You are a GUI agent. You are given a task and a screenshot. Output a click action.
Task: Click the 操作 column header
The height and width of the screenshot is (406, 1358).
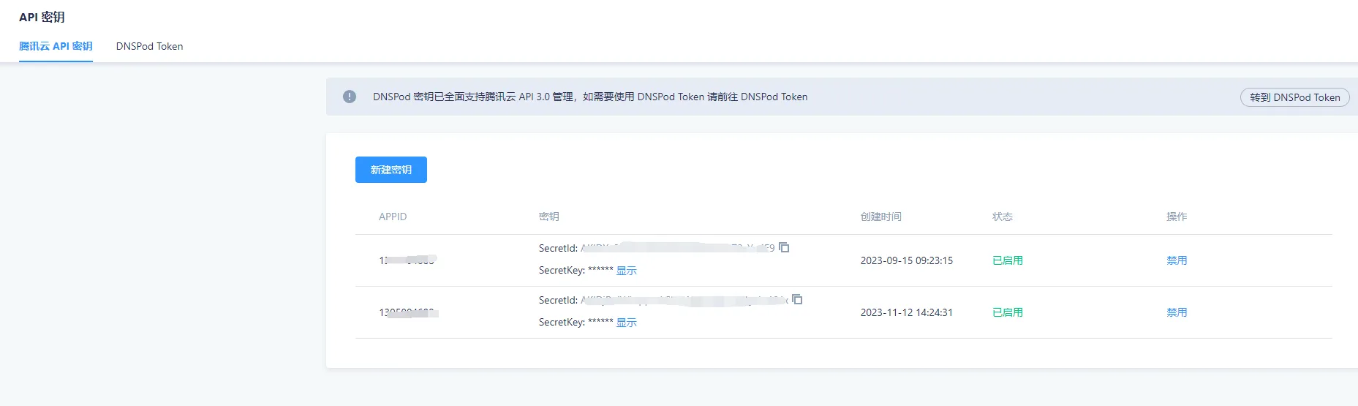pyautogui.click(x=1176, y=217)
